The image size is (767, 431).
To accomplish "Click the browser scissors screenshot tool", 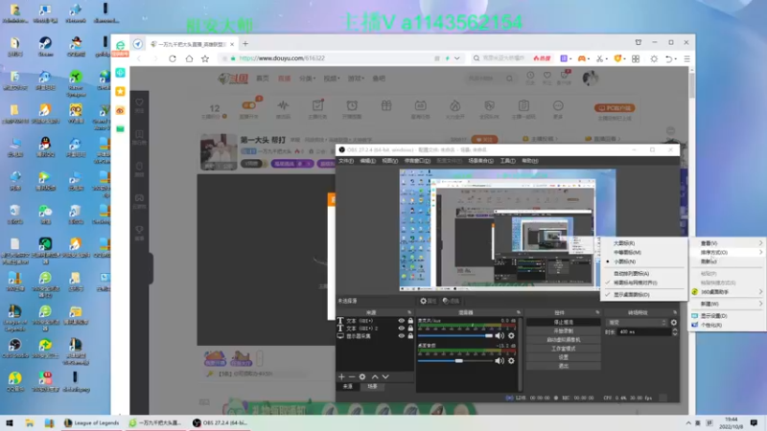I will [x=600, y=58].
